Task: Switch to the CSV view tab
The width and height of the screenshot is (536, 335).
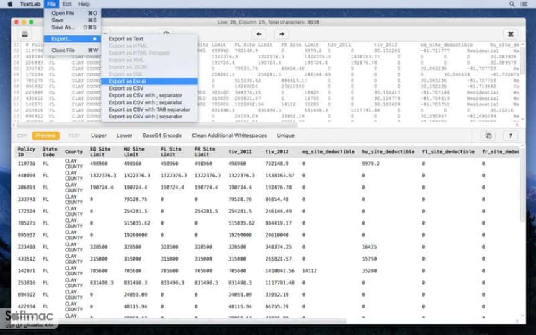Action: tap(22, 136)
